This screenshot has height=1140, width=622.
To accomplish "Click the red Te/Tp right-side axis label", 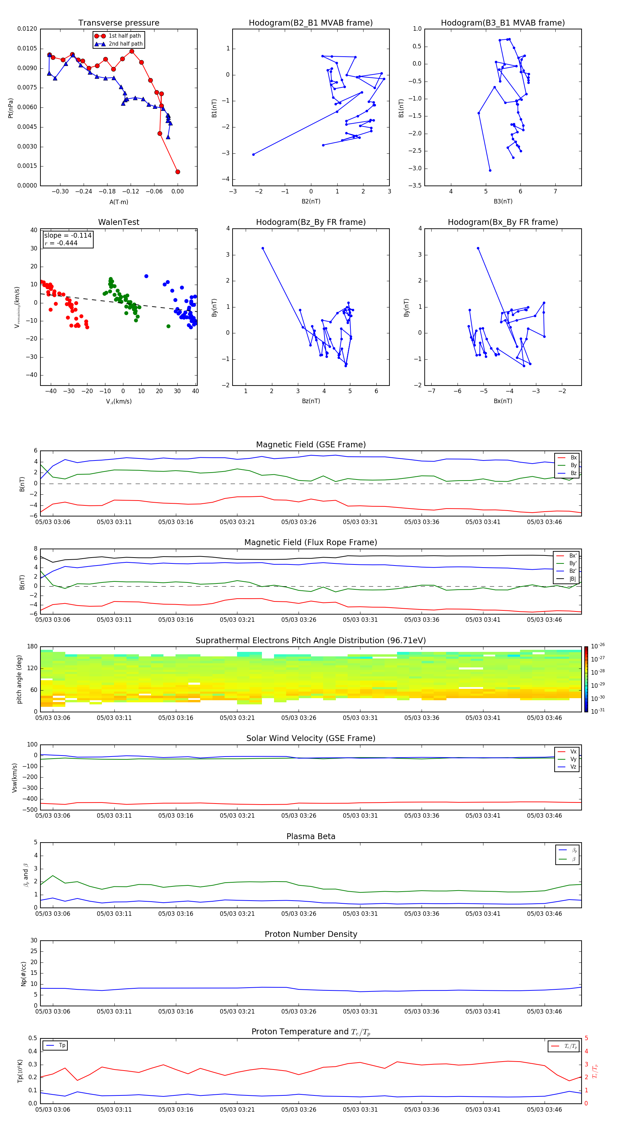I will 595,1071.
